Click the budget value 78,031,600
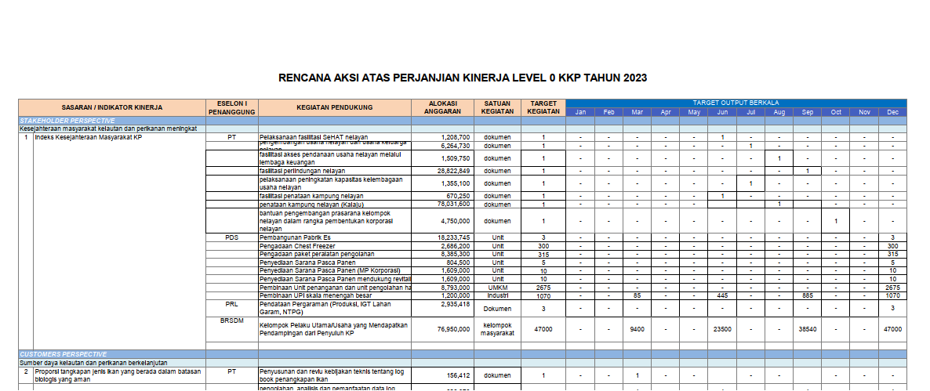Screen dimensions: 930x391 [x=454, y=204]
